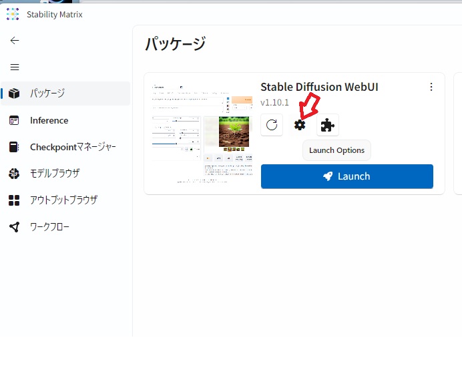Open the three-dot package options menu
Viewport: 462px width, 382px height.
pos(431,87)
